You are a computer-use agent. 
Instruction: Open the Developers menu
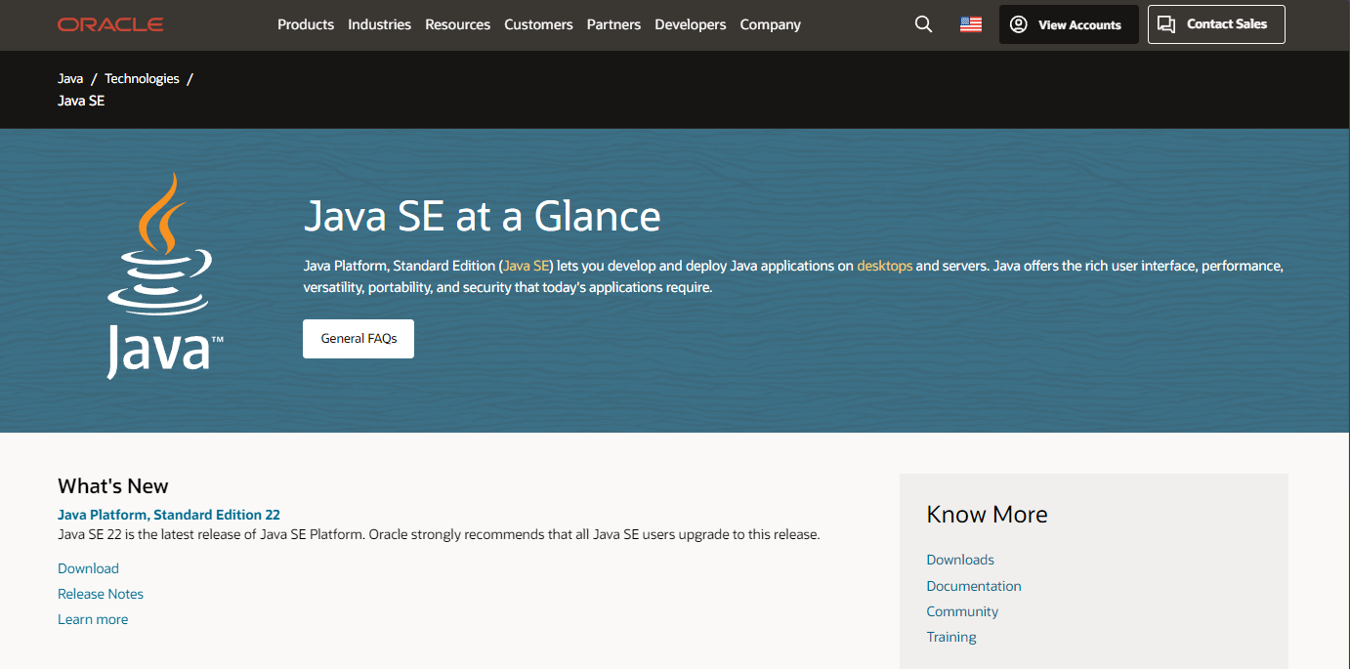pos(691,24)
